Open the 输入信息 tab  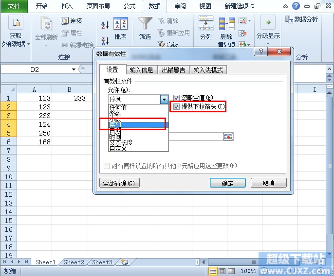coord(141,70)
